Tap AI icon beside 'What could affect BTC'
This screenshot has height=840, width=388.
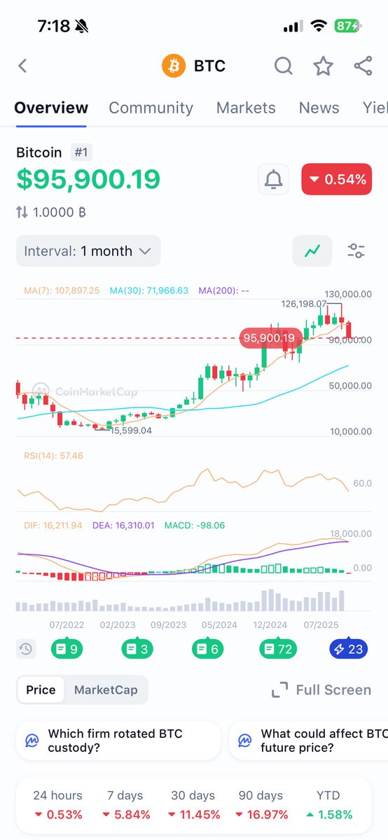click(244, 741)
